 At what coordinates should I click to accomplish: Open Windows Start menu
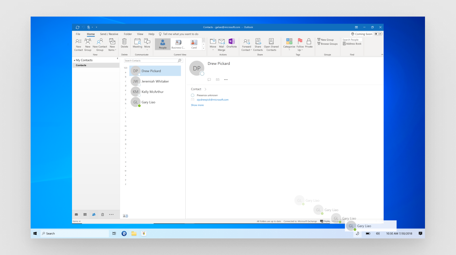tap(35, 233)
